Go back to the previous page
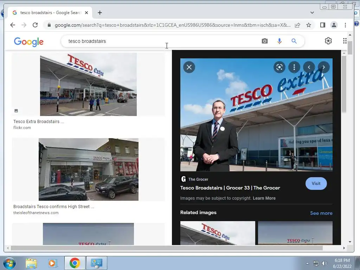Image resolution: width=360 pixels, height=270 pixels. point(13,25)
